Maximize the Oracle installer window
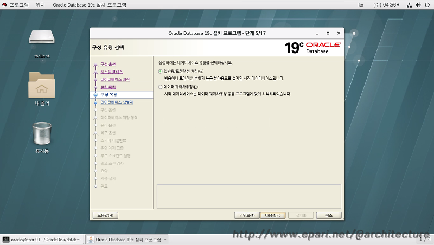434x245 pixels. 328,33
